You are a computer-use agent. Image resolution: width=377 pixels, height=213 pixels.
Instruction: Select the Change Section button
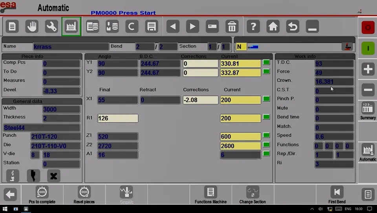point(253,195)
